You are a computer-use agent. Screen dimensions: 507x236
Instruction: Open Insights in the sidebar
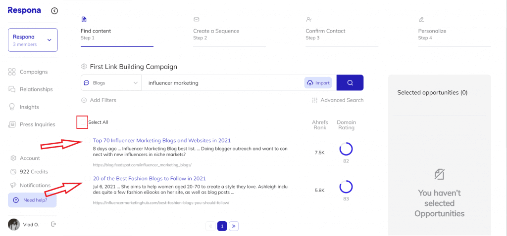pyautogui.click(x=29, y=107)
